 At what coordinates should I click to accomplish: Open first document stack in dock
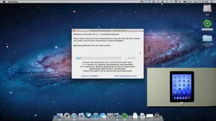[135, 116]
